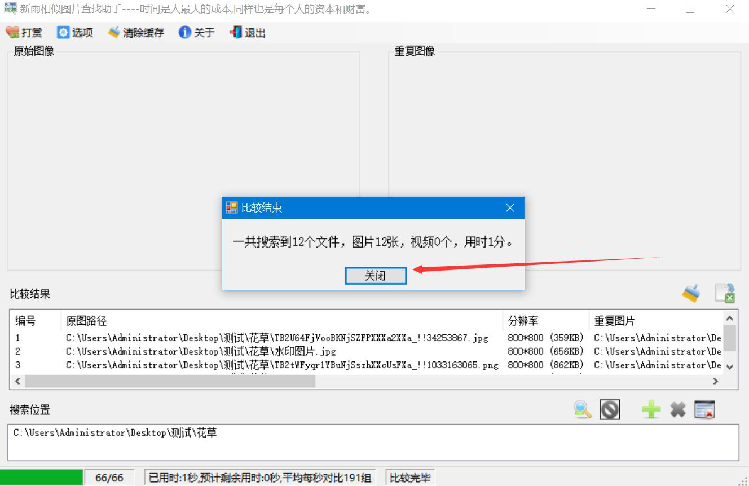Click the 搜索位置 section label
The image size is (749, 486).
30,410
